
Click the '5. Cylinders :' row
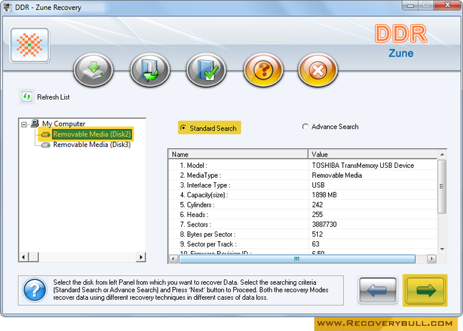(303, 204)
